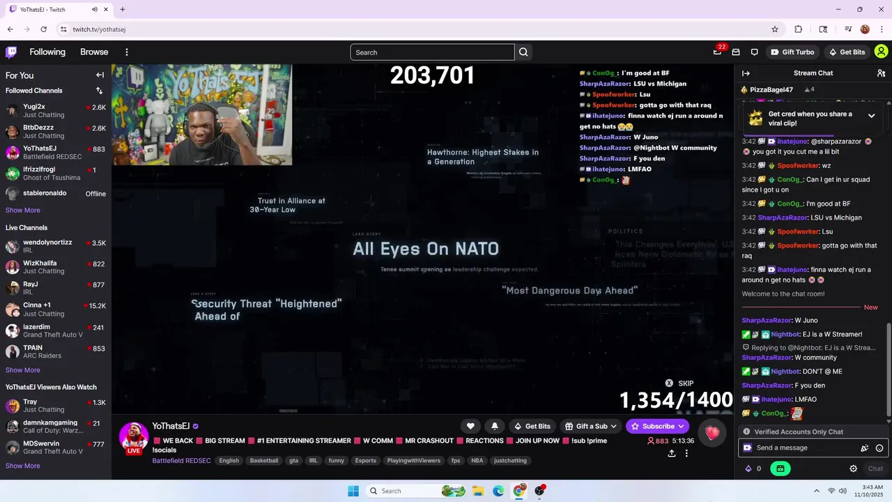Open Chrome extensions puzzle icon
This screenshot has width=892, height=502.
[799, 29]
